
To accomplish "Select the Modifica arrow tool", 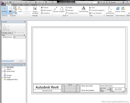I will click(x=5, y=10).
